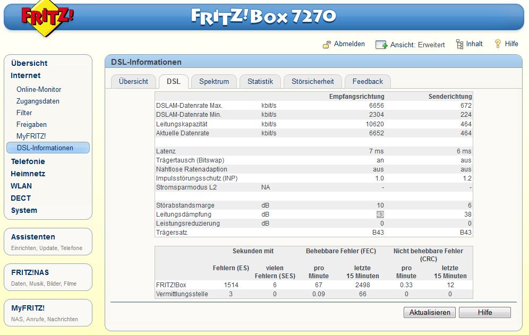Open Heimnetz menu

pos(28,174)
